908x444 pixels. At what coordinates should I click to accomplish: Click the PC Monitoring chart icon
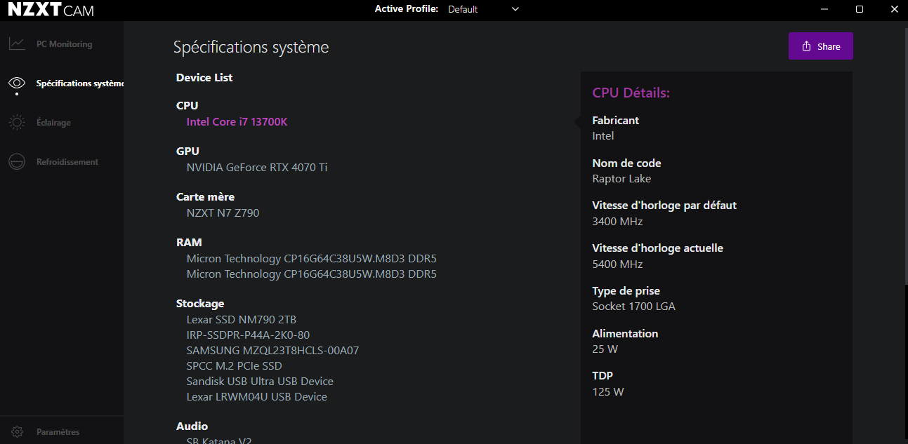click(x=17, y=44)
